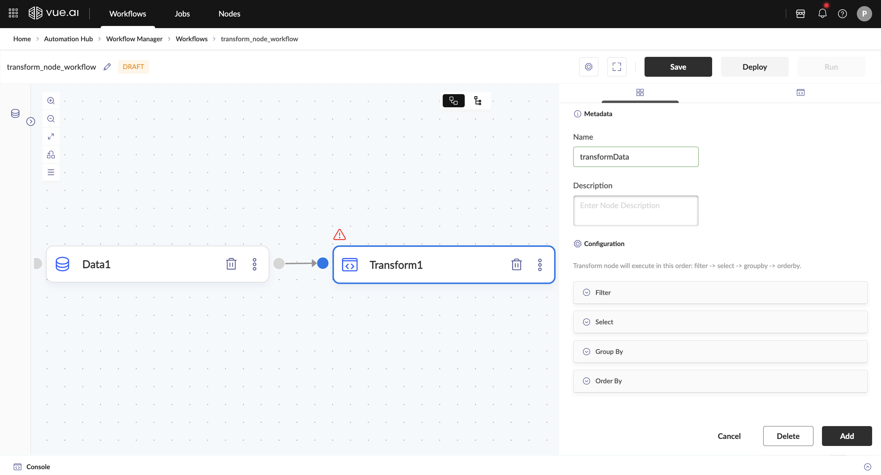Click the fullscreen canvas icon
The height and width of the screenshot is (475, 881).
click(617, 67)
